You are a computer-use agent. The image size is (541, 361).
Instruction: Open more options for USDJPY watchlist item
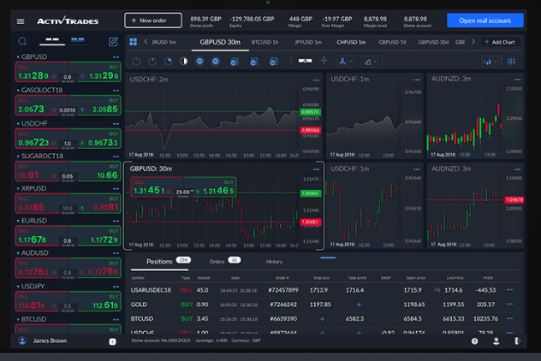(x=116, y=287)
